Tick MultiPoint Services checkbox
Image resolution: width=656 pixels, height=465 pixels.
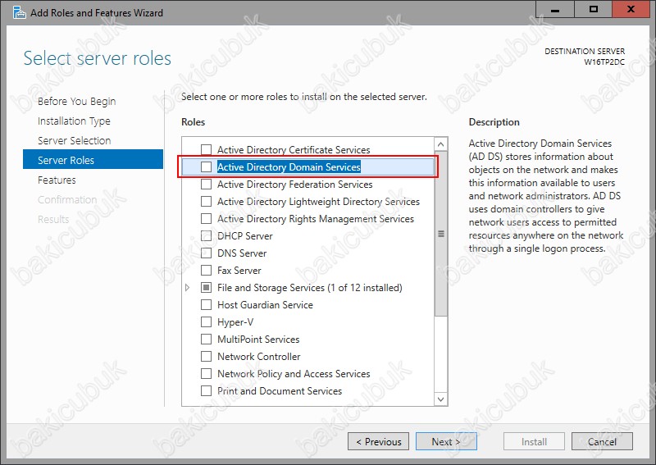pos(207,339)
